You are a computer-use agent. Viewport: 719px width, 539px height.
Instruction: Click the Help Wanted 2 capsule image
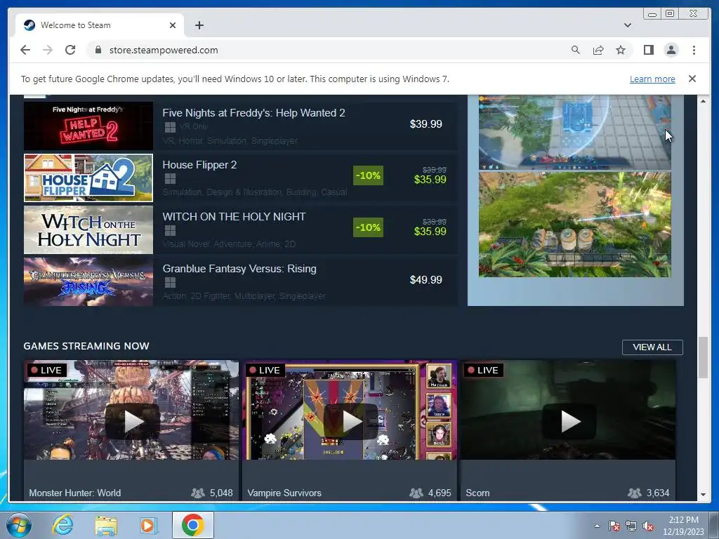pyautogui.click(x=88, y=126)
